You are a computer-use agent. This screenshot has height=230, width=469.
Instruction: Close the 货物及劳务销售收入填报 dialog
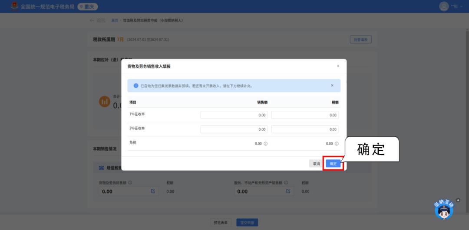[x=338, y=66]
